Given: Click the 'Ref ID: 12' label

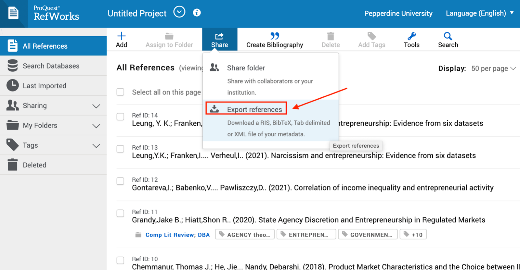Looking at the screenshot, I should pos(145,179).
